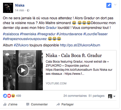This screenshot has height=110, width=121.
Task: Open the Niska page name link
Action: point(20,5)
